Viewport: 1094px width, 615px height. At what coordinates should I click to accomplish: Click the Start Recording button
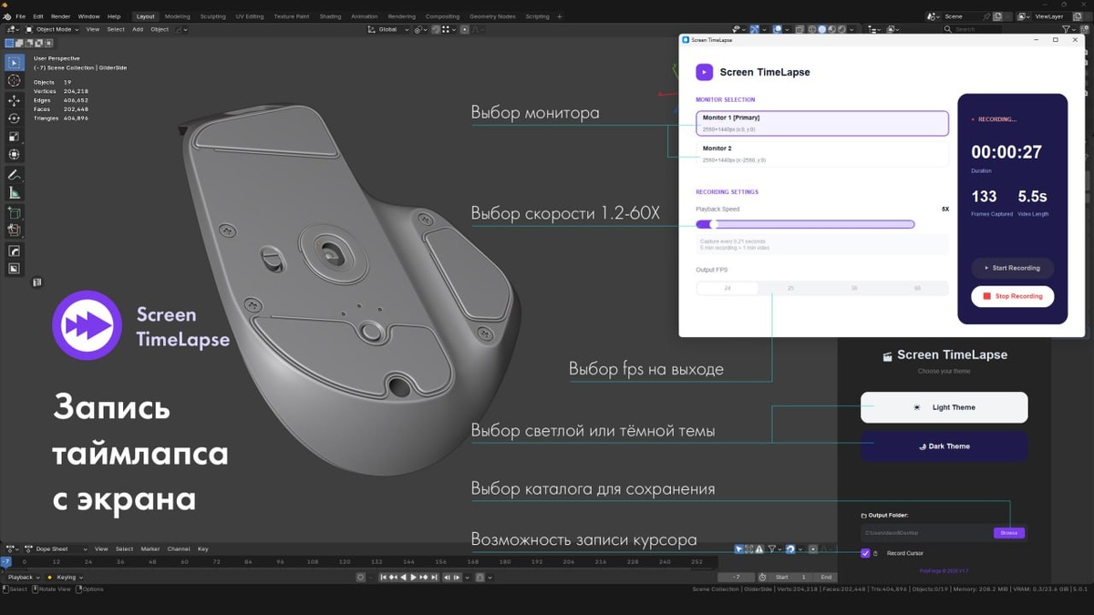(1013, 268)
